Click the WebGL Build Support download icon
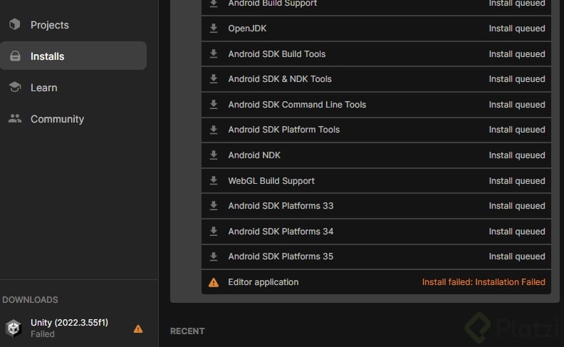Viewport: 564px width, 347px height. (x=214, y=181)
